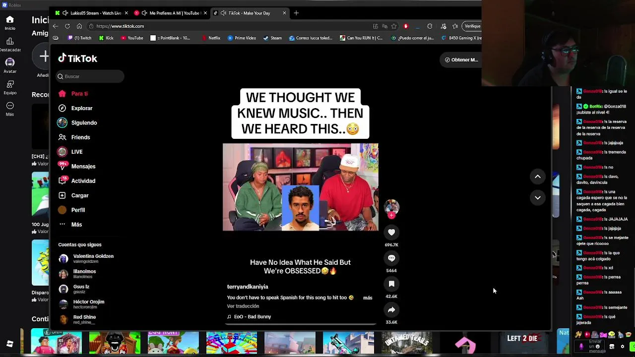Like the video with the heart icon
Screen dimensions: 635x357
click(x=391, y=232)
